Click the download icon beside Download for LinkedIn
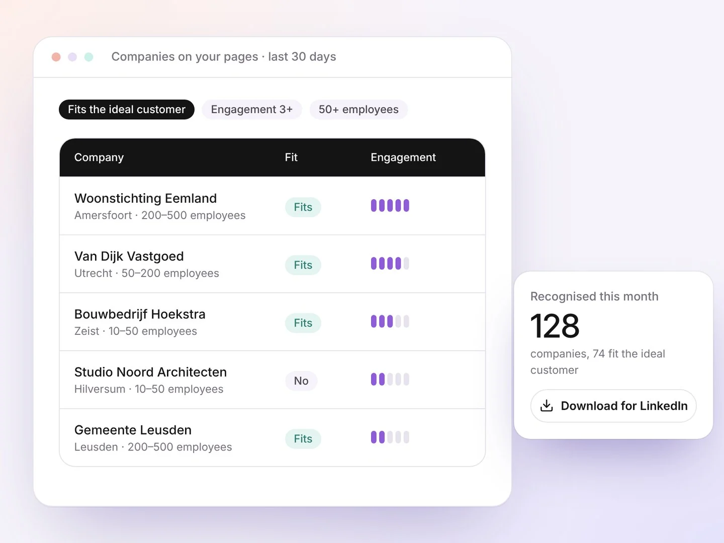The width and height of the screenshot is (724, 543). 547,406
